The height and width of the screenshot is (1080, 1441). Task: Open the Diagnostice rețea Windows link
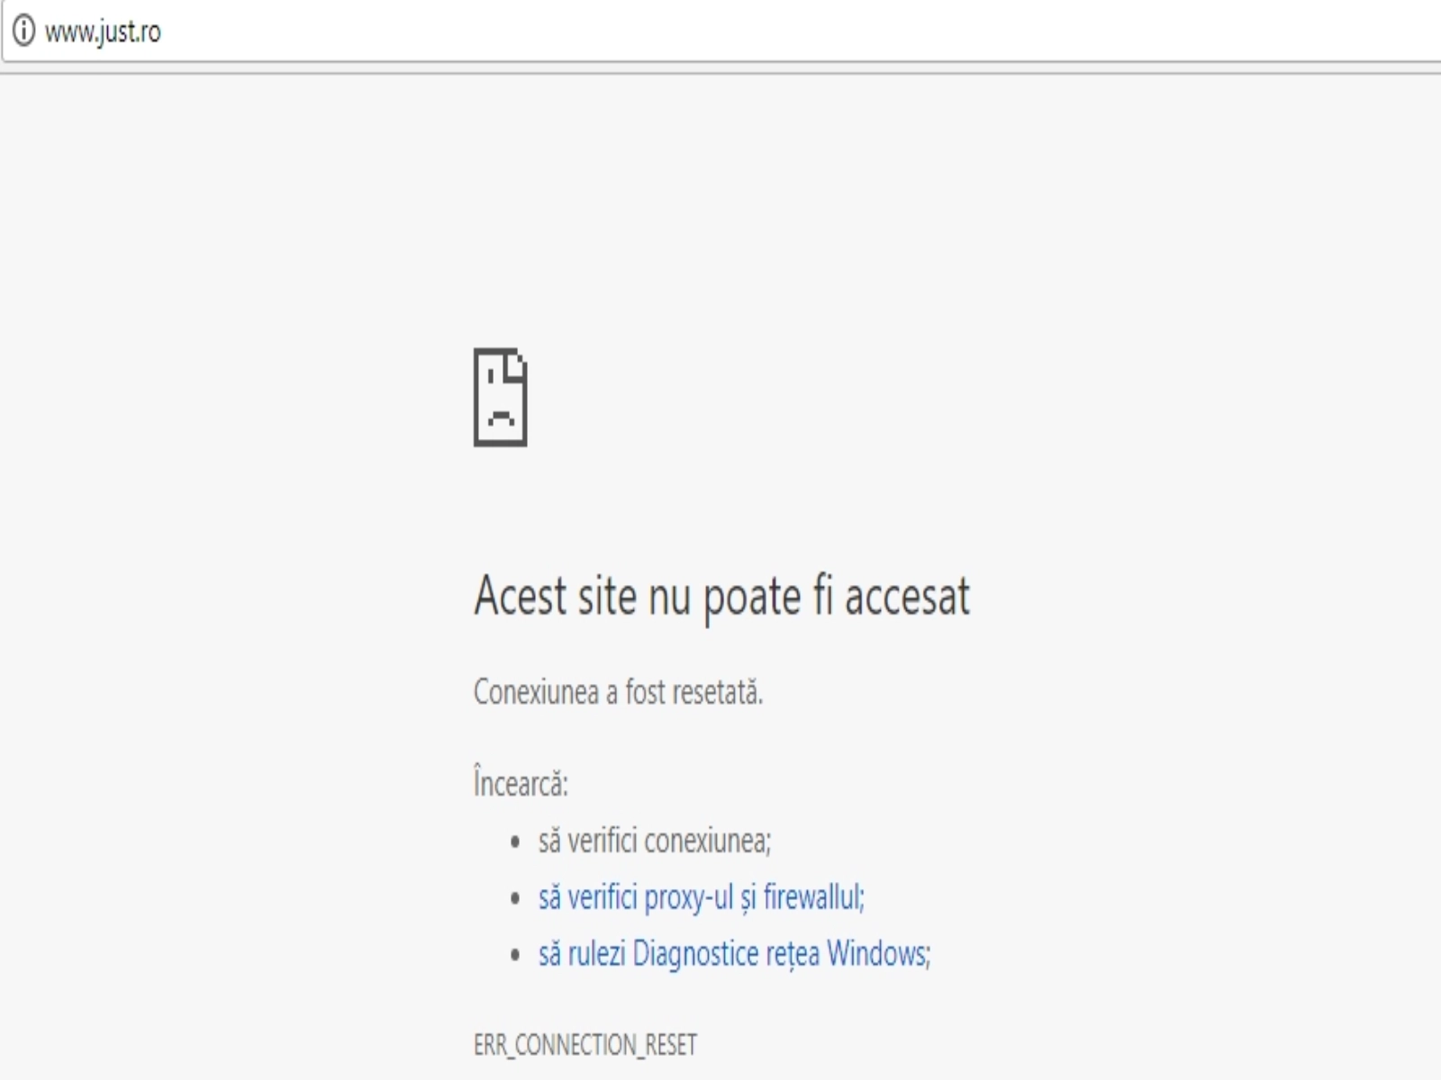coord(734,953)
